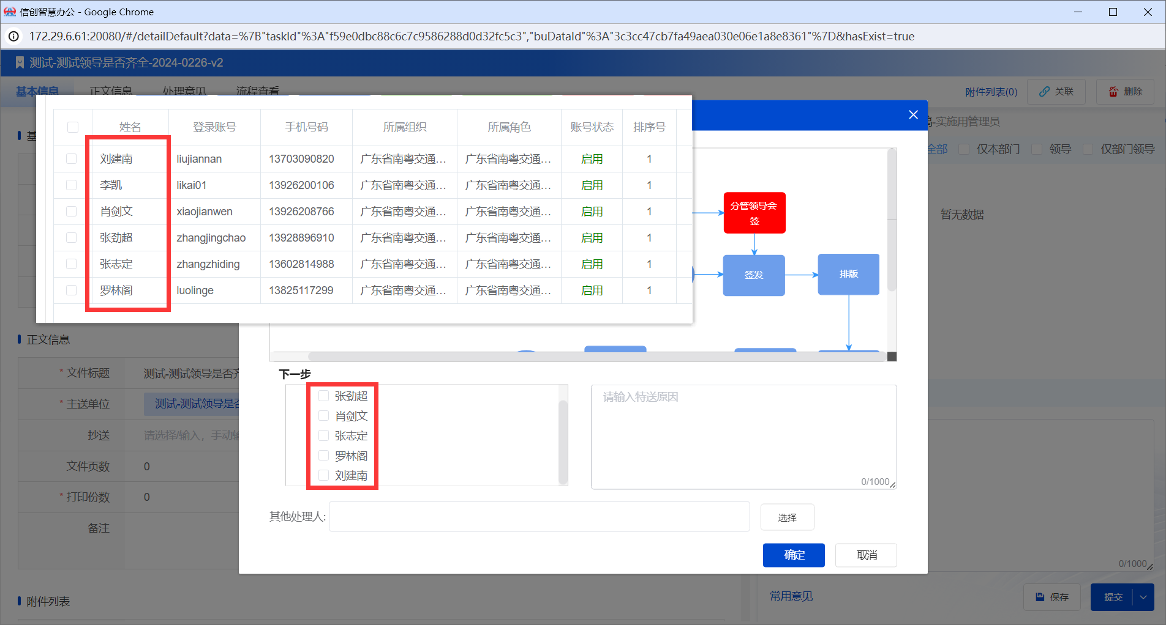
Task: Select the 签发 flow node
Action: [754, 275]
